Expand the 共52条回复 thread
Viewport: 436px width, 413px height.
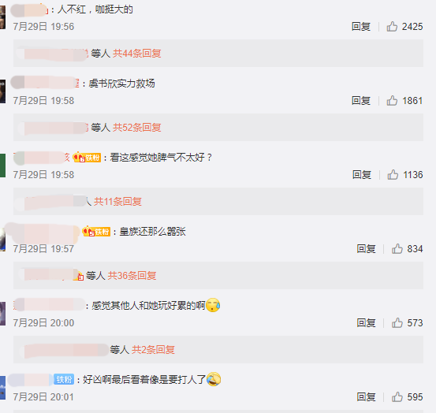point(137,128)
